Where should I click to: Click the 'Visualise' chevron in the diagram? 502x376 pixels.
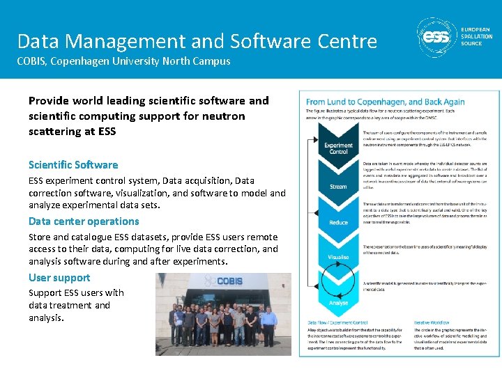click(x=338, y=256)
